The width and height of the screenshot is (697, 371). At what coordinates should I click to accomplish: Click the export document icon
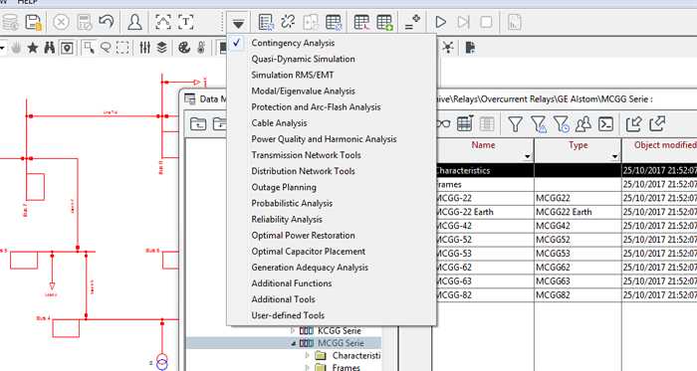pyautogui.click(x=470, y=47)
